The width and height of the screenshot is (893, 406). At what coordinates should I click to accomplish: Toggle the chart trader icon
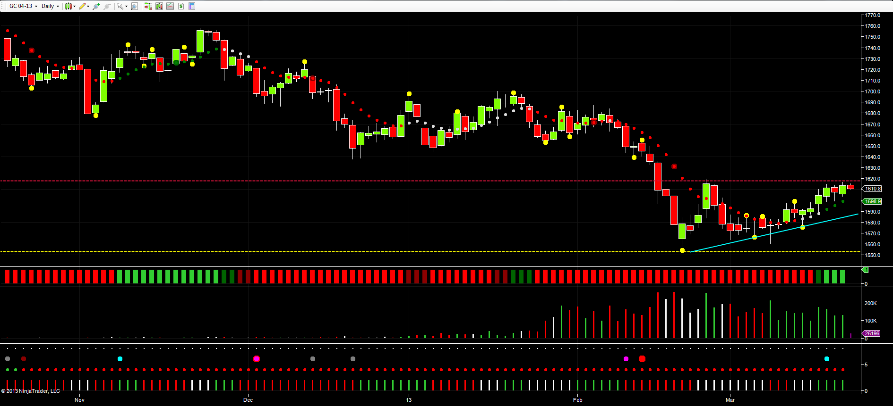pyautogui.click(x=148, y=6)
